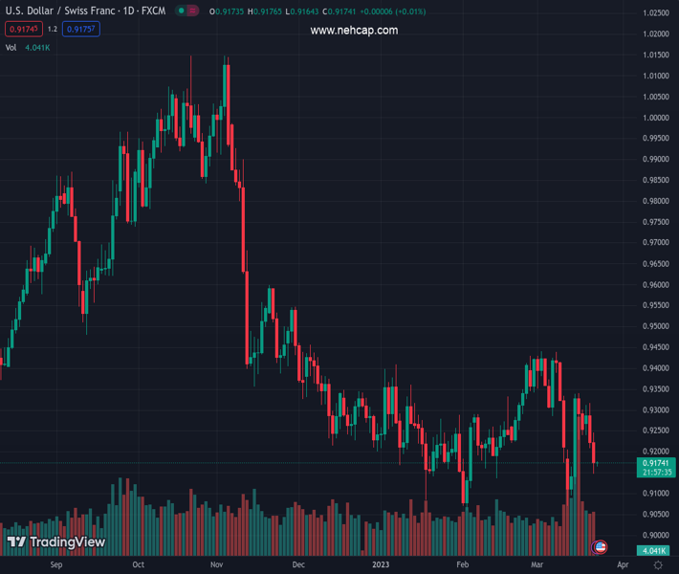
Task: Click the US flag economic event marker
Action: (x=600, y=547)
